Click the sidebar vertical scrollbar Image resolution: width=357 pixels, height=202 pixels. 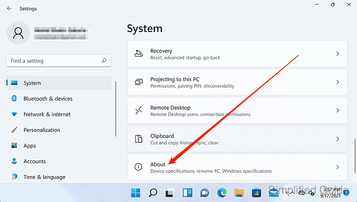pos(116,108)
